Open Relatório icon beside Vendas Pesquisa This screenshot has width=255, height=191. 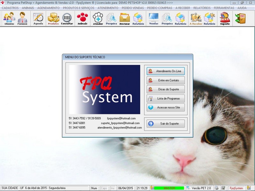pyautogui.click(x=180, y=18)
